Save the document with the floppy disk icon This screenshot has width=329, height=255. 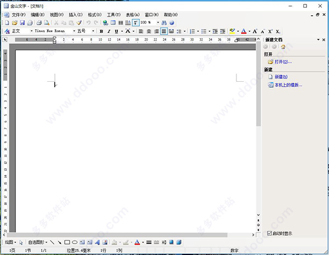click(22, 22)
